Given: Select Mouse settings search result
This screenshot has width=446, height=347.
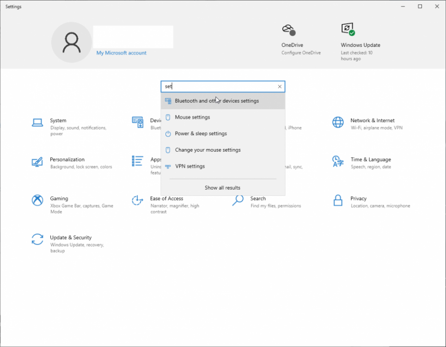Looking at the screenshot, I should [223, 117].
